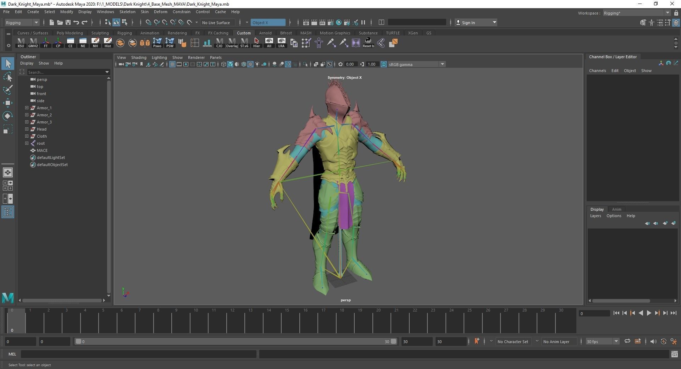Activate the Lasso Select tool
This screenshot has width=681, height=369.
[8, 77]
